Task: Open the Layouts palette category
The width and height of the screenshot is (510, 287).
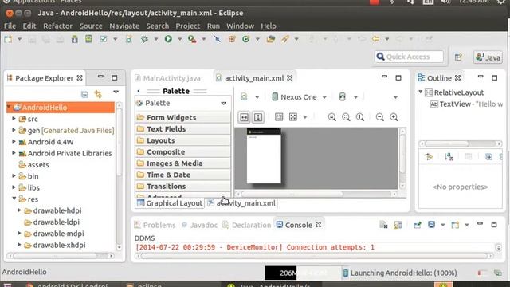Action: point(182,140)
